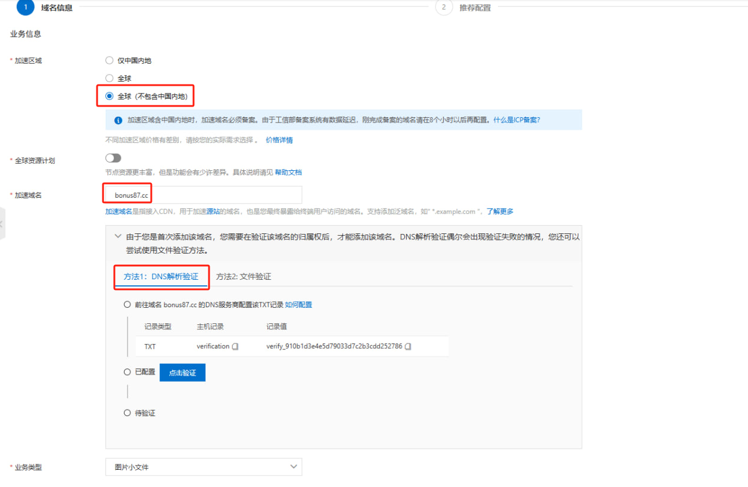Copy the verify_910b1d3e TXT record value
This screenshot has height=487, width=748.
coord(408,346)
